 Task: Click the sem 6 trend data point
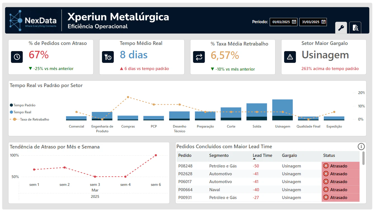coord(156,155)
